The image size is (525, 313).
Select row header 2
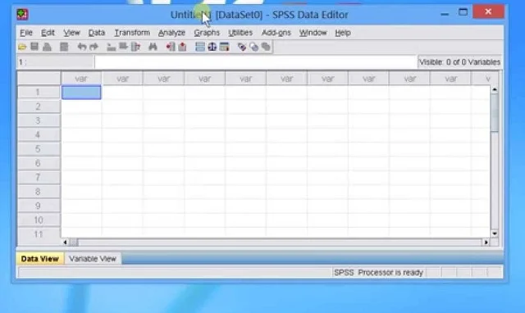pos(39,107)
